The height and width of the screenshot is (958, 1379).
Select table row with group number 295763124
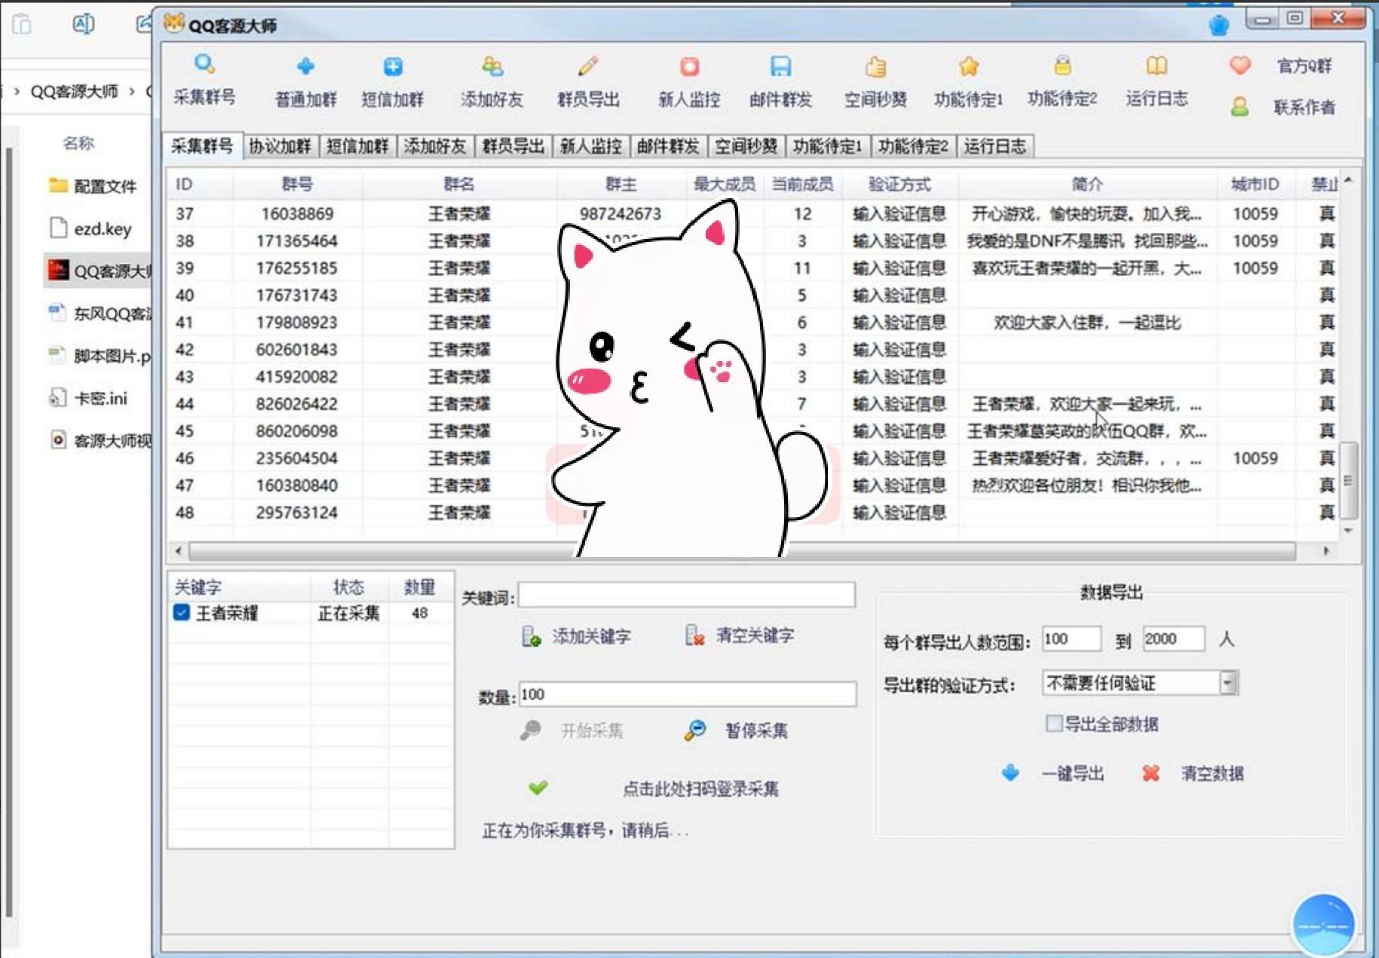754,512
